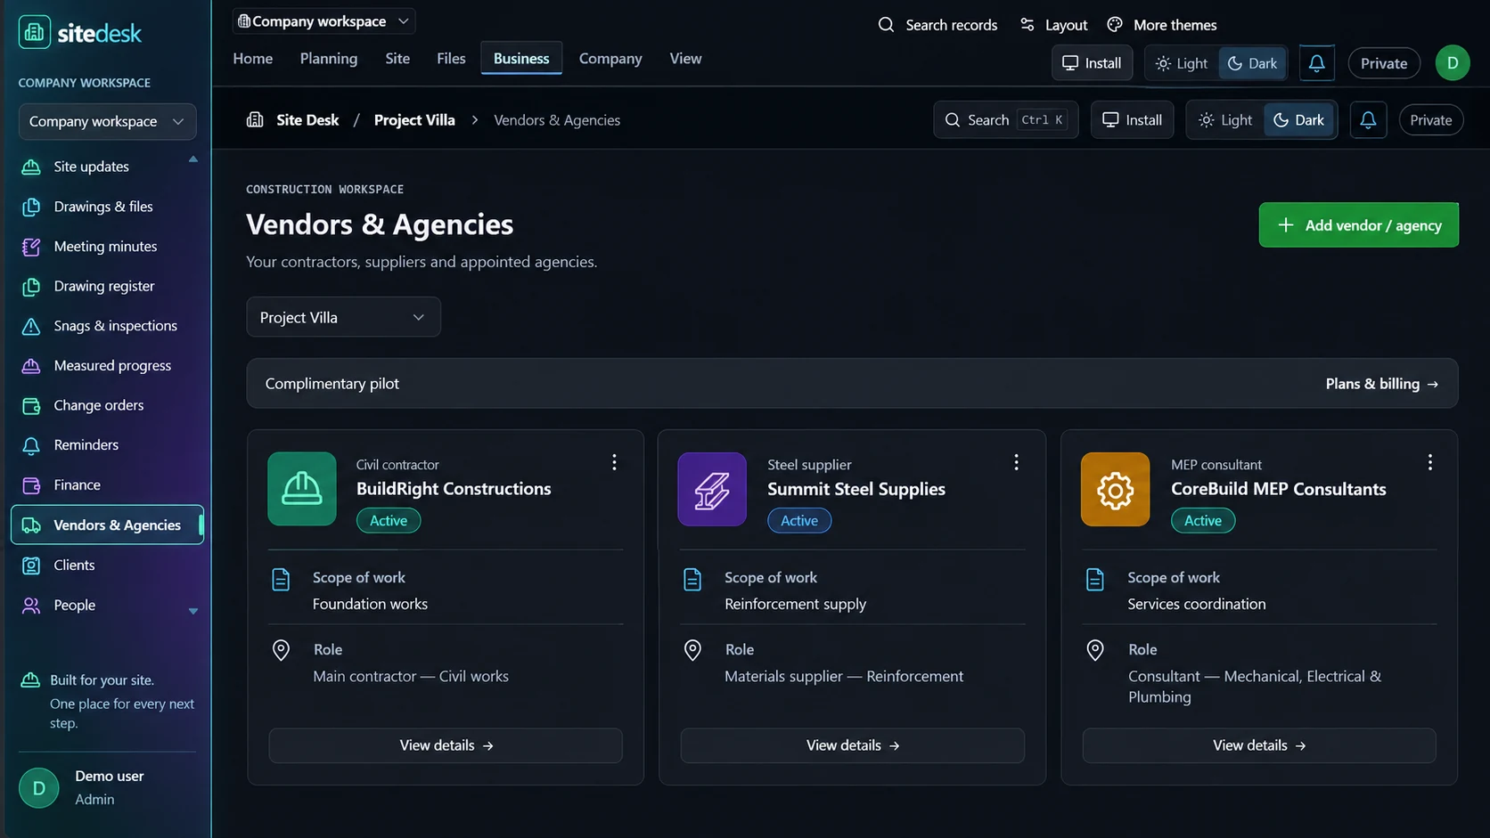Open Plans & billing link

[1381, 384]
